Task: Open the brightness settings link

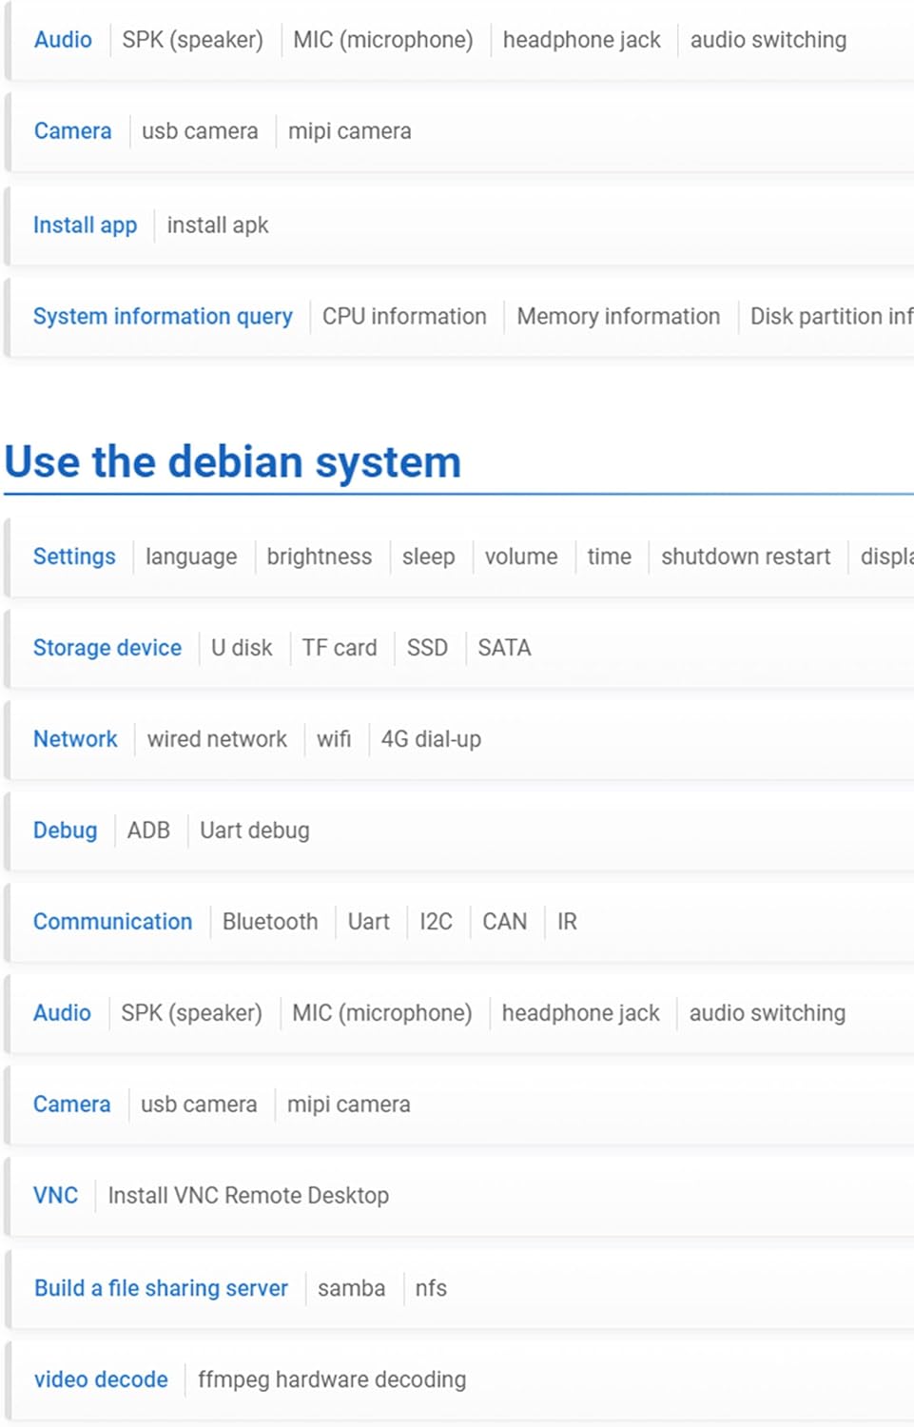Action: point(319,557)
